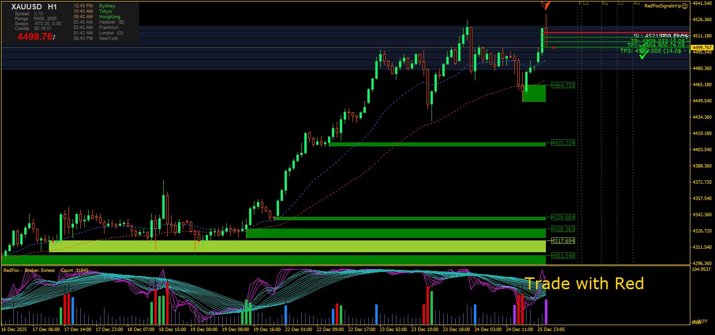
Task: Select the 4464.755 demand zone price tag
Action: pos(563,85)
